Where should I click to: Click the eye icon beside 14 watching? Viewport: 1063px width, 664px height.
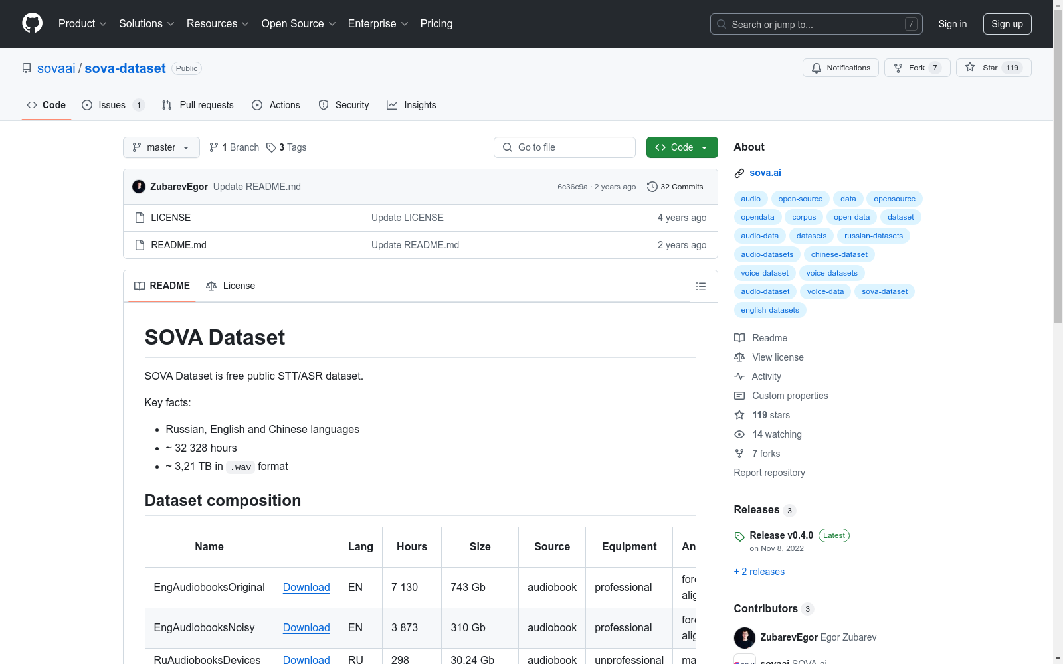739,434
